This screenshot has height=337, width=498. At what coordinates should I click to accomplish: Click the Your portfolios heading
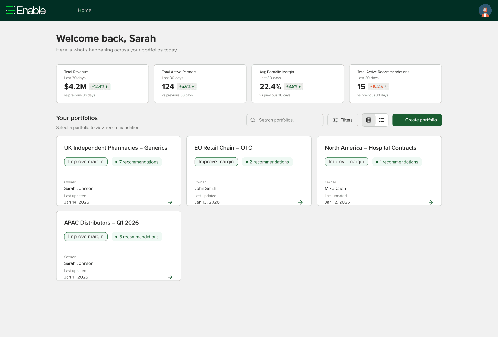click(x=77, y=118)
